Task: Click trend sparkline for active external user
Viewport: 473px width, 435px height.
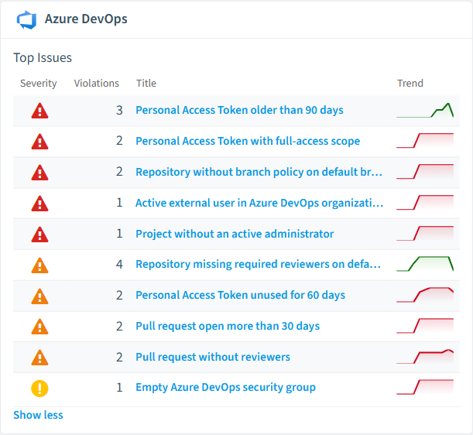Action: click(x=425, y=203)
